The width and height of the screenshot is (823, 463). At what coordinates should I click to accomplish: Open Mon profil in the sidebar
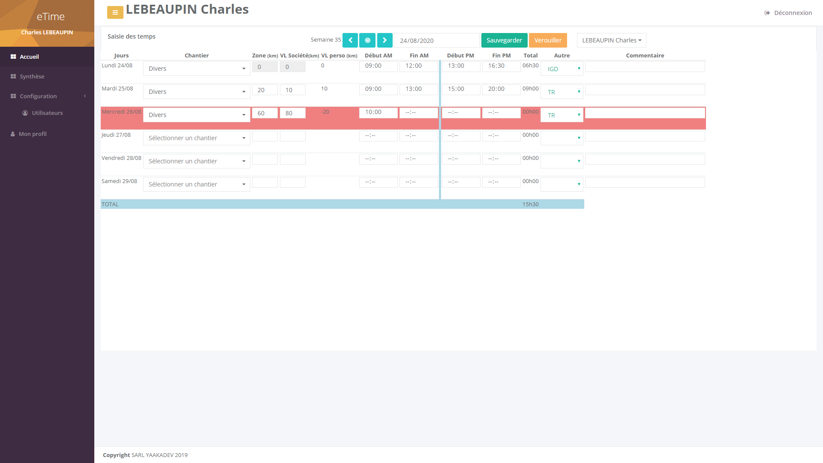coord(33,134)
